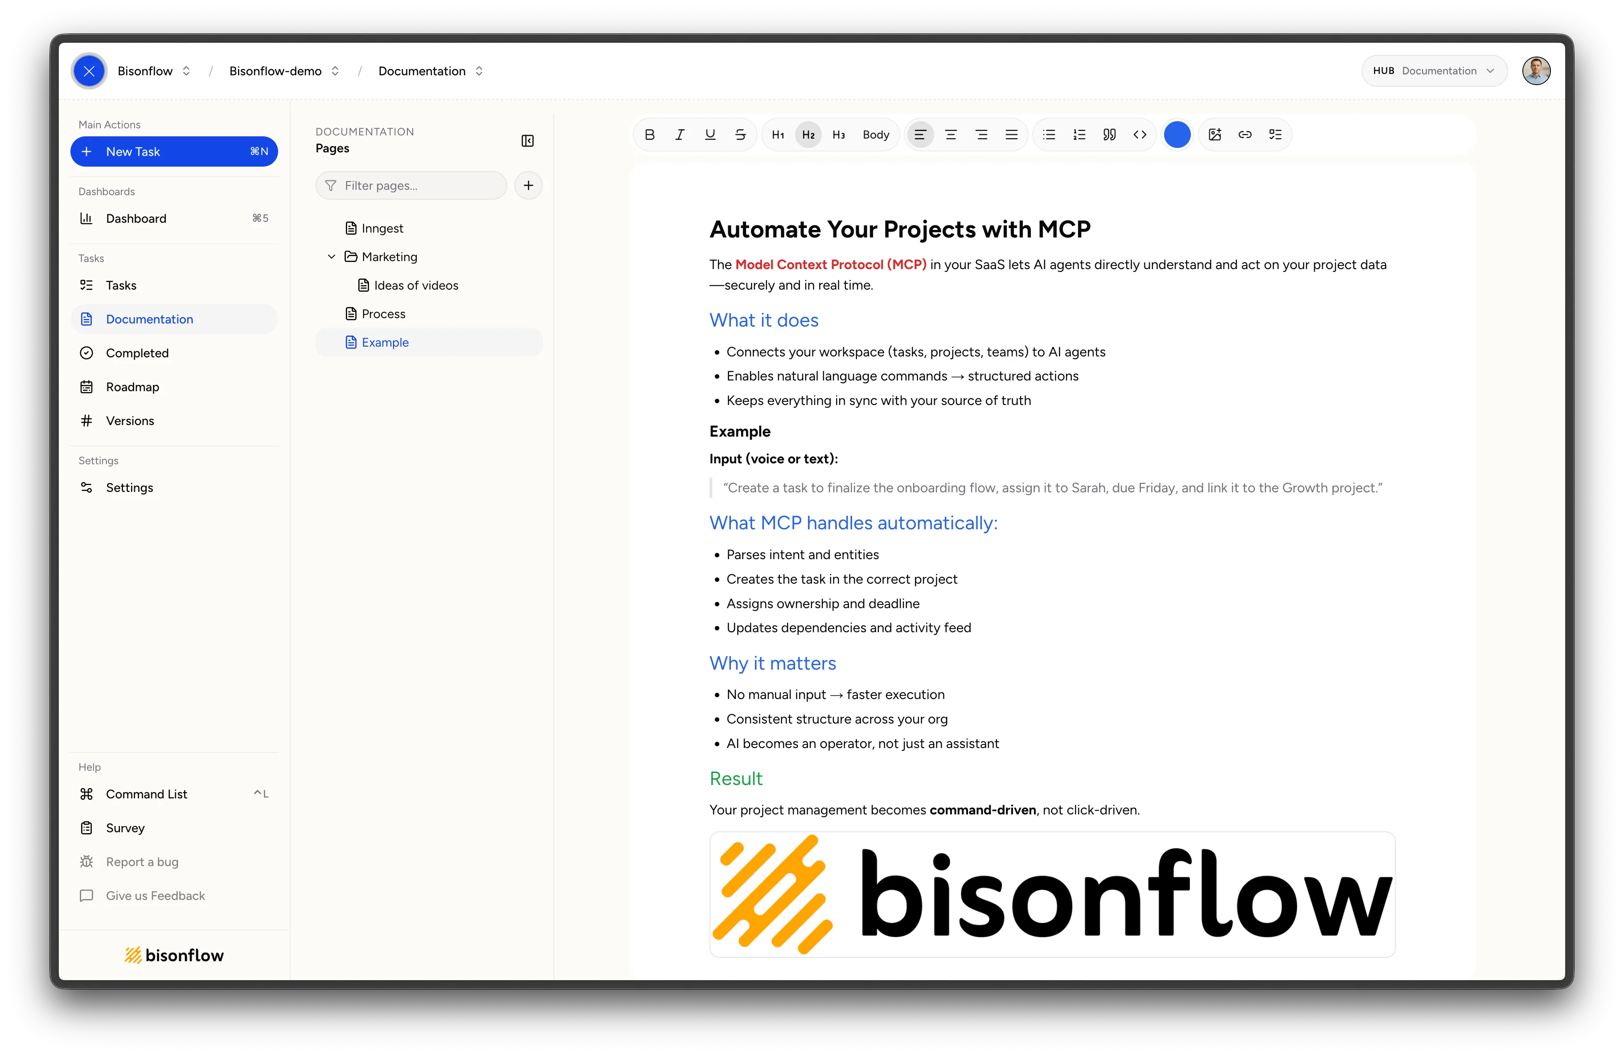Apply italic formatting
Screen dimensions: 1624x1055
(x=680, y=135)
